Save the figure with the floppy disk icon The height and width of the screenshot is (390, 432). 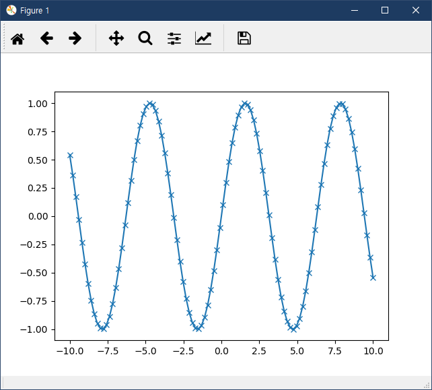point(244,38)
